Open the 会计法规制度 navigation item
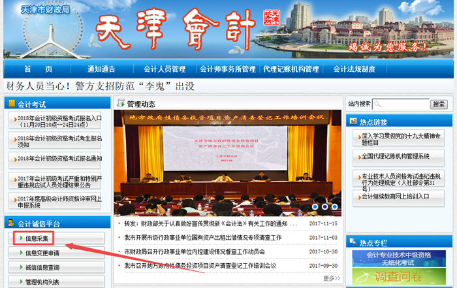Image resolution: width=457 pixels, height=288 pixels. point(355,69)
